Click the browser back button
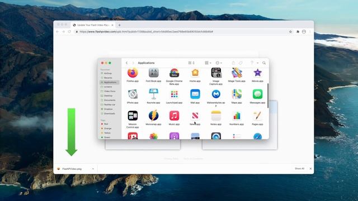 58,32
